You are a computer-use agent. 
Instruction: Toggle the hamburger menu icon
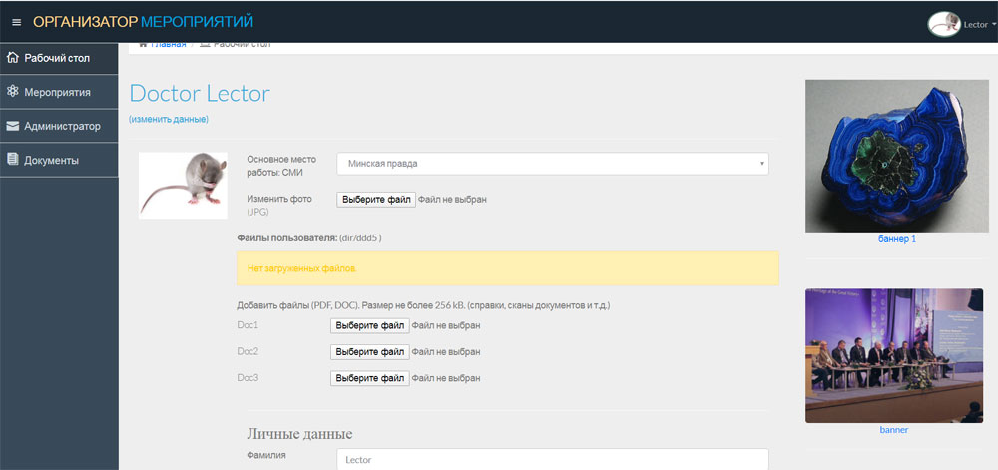pyautogui.click(x=17, y=22)
